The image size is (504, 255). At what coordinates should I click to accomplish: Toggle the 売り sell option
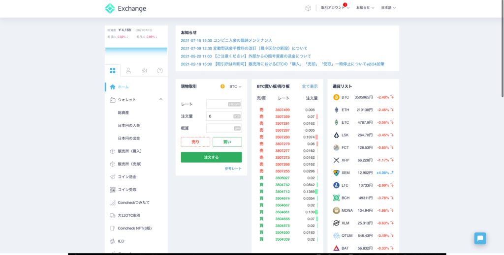click(195, 142)
